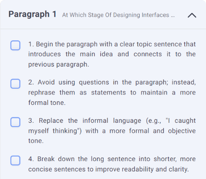The width and height of the screenshot is (206, 179).
Task: Click the phrase 'previous paragraph.' in suggestion 1
Action: 58,65
